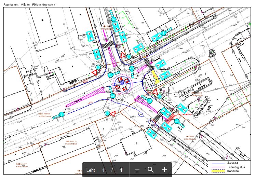Click the yellow Kõnnitee legend swatch
The height and width of the screenshot is (180, 256).
pyautogui.click(x=218, y=171)
